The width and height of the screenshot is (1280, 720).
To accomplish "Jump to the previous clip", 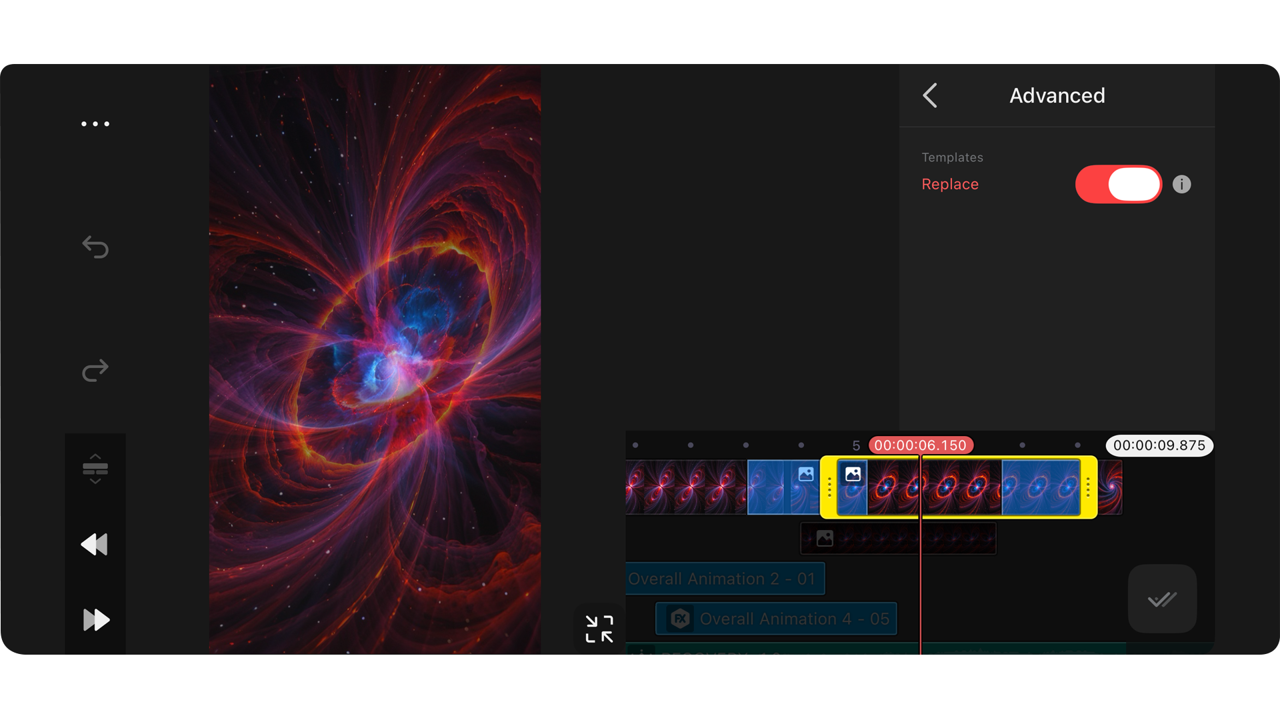I will pos(95,545).
